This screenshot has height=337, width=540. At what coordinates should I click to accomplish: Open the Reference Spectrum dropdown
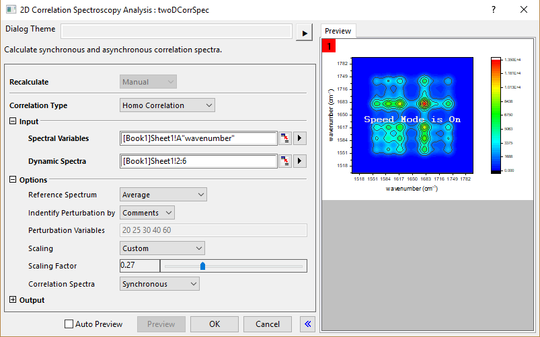pyautogui.click(x=163, y=195)
